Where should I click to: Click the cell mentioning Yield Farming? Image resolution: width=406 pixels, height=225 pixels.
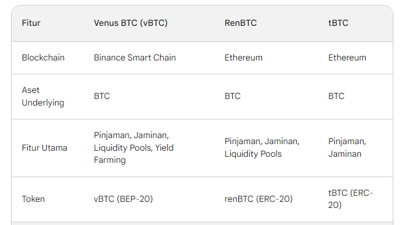[x=133, y=148]
